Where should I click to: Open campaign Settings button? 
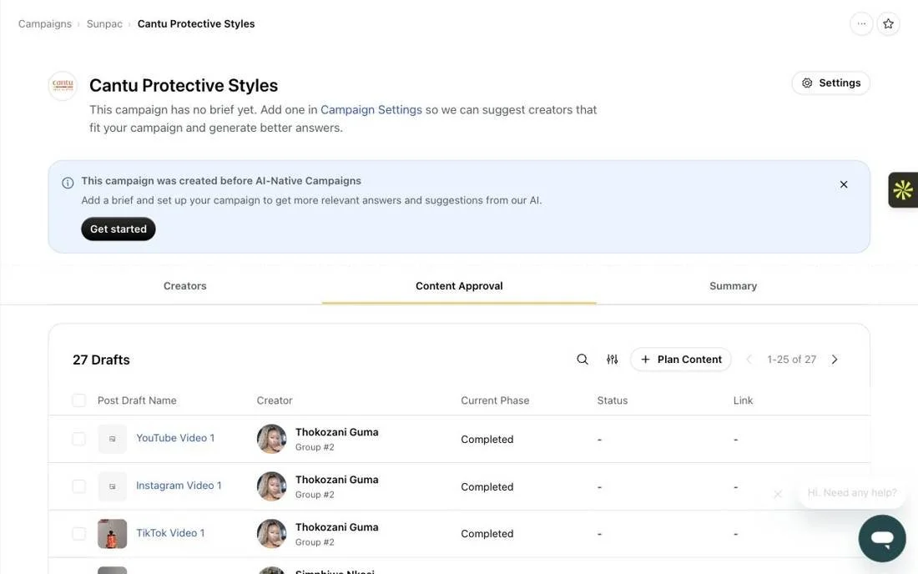point(830,83)
